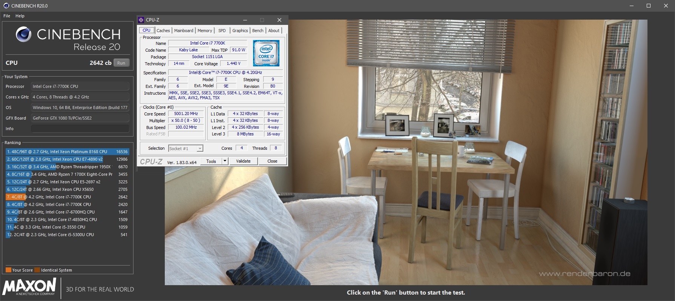The width and height of the screenshot is (675, 301).
Task: Maximize the Cinebench window
Action: 649,6
